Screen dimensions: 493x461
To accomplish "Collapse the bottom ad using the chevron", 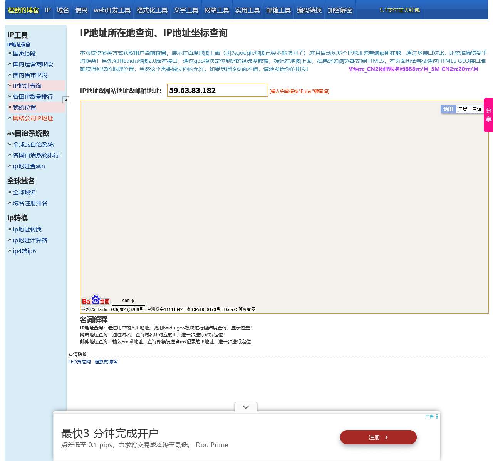I will tap(245, 407).
